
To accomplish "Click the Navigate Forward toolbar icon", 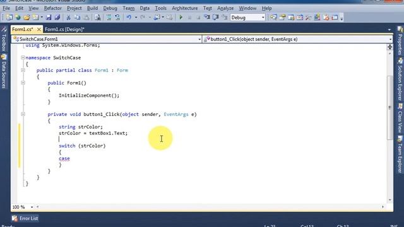I will (169, 18).
